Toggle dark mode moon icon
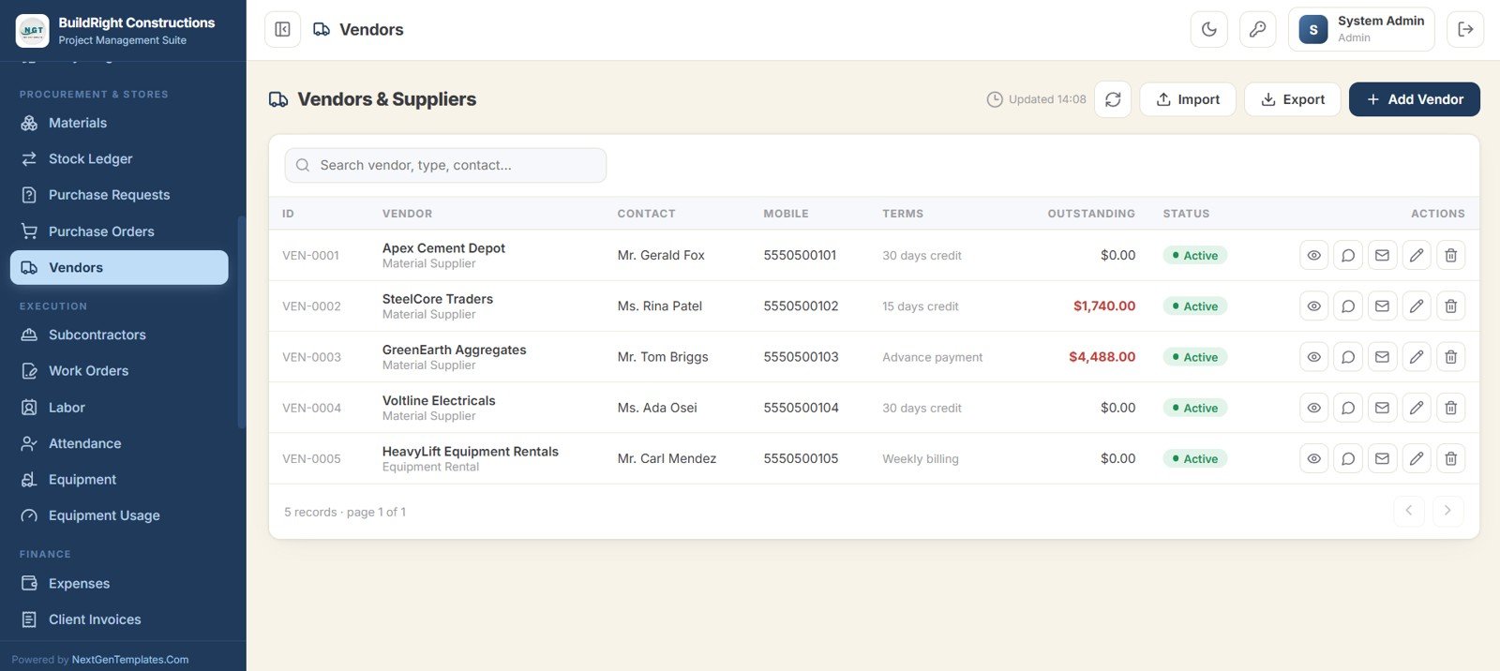 tap(1209, 29)
